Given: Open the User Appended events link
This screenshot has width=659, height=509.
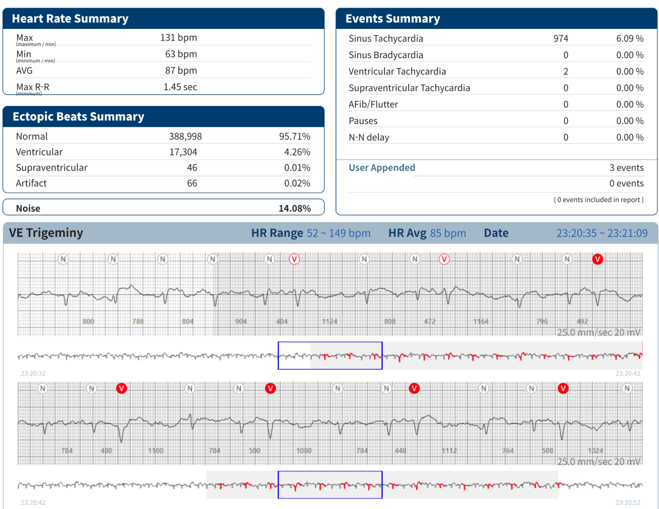Looking at the screenshot, I should point(382,168).
